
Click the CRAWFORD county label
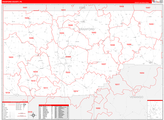pos(86,29)
